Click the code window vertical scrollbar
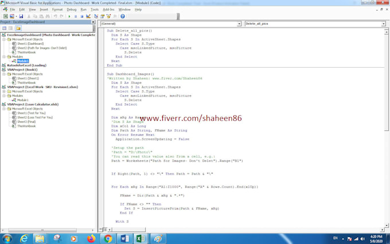The height and width of the screenshot is (244, 390). click(386, 128)
